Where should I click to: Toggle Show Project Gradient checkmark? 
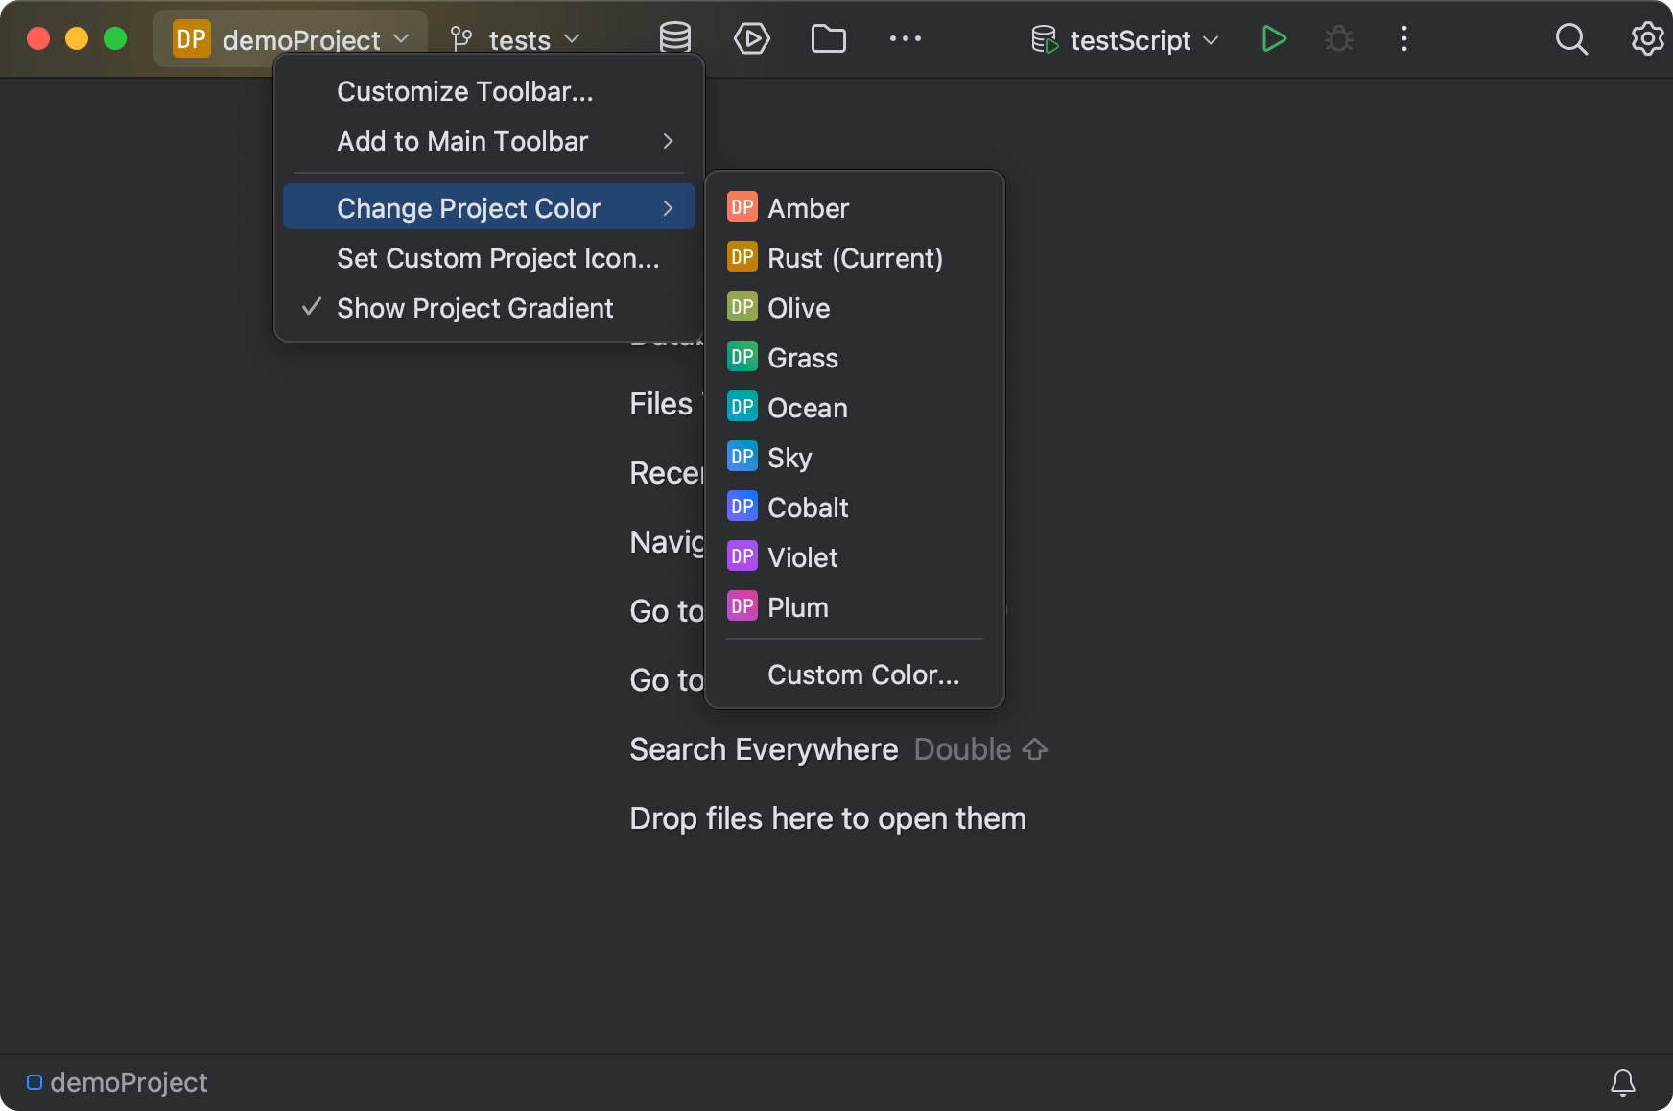[x=475, y=308]
